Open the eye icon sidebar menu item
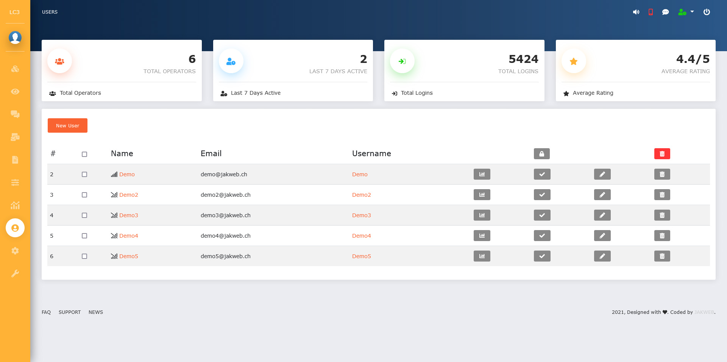Image resolution: width=727 pixels, height=362 pixels. pos(15,92)
